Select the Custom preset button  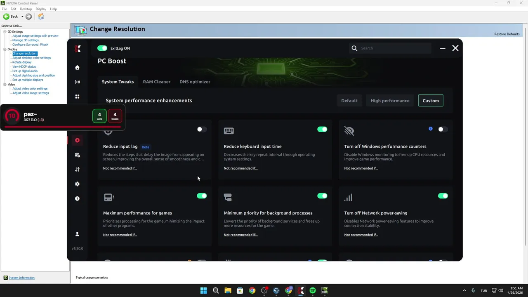point(431,101)
